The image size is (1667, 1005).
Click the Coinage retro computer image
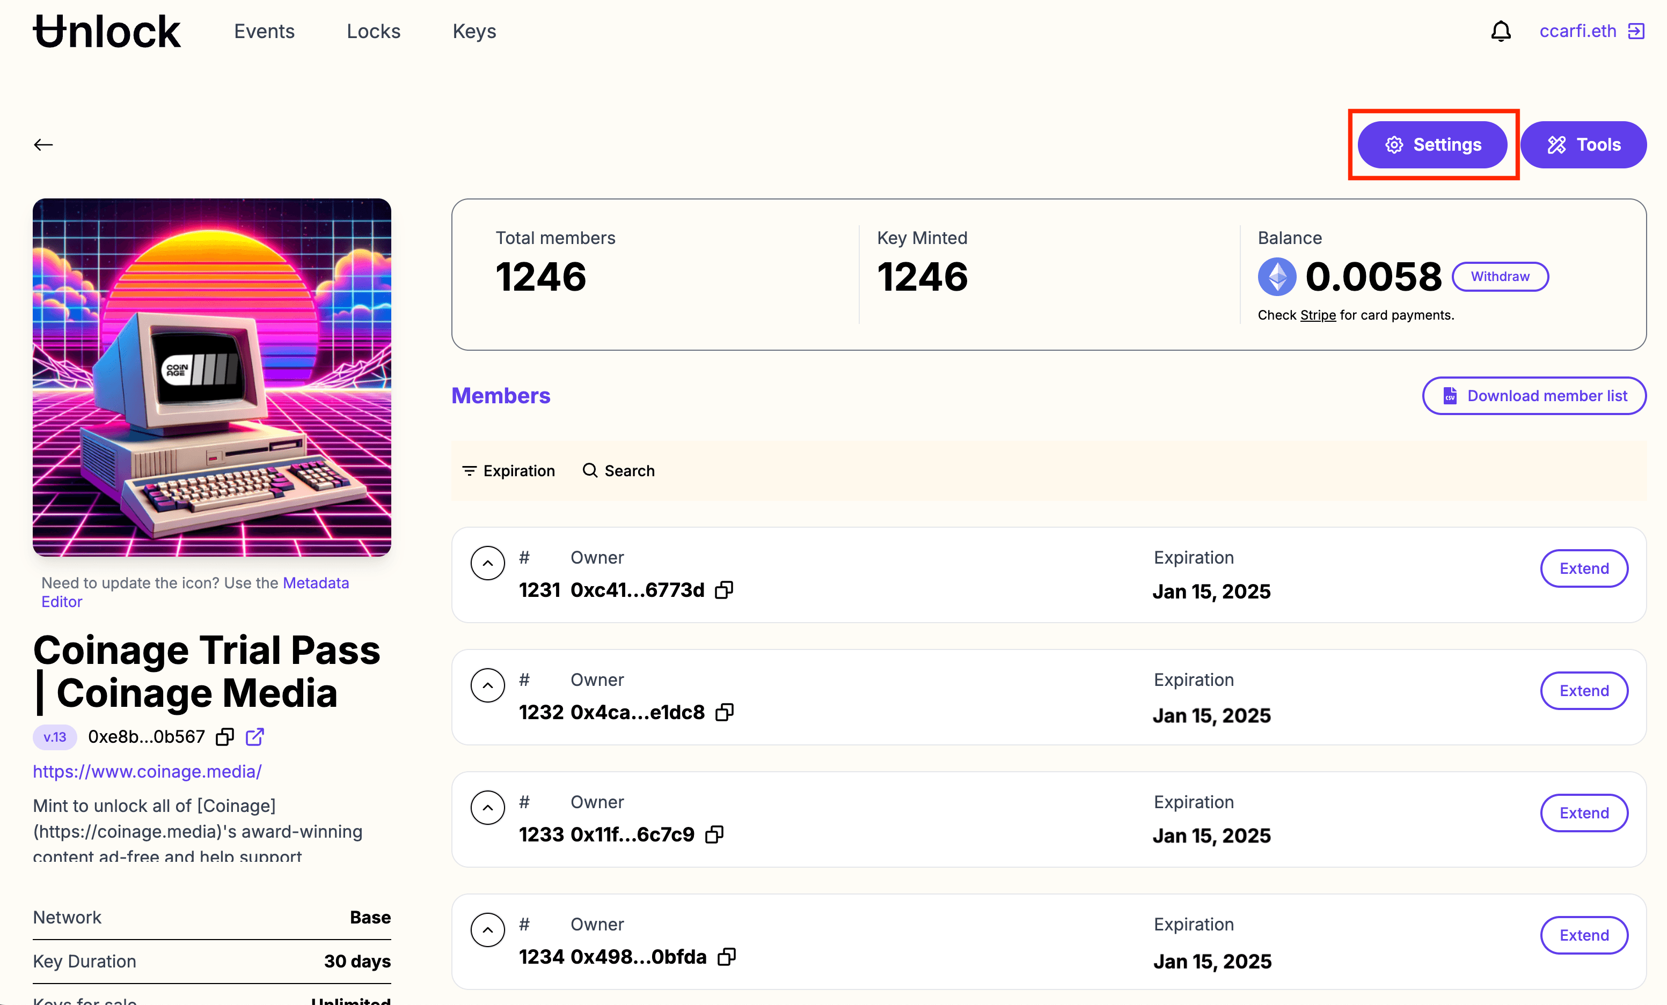click(212, 377)
